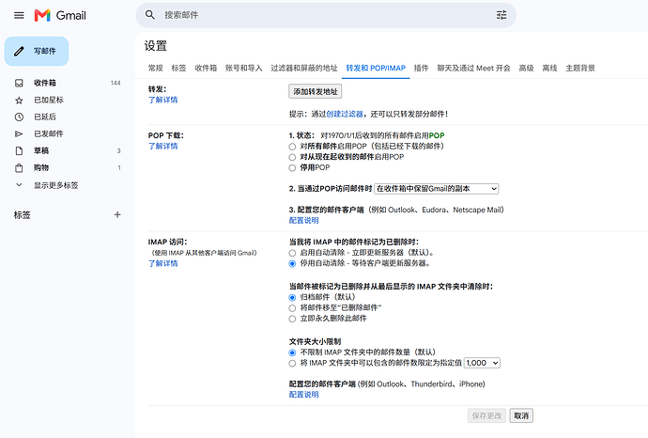The height and width of the screenshot is (438, 648).
Task: Click the 已加星标 sidebar label
Action: pos(49,100)
